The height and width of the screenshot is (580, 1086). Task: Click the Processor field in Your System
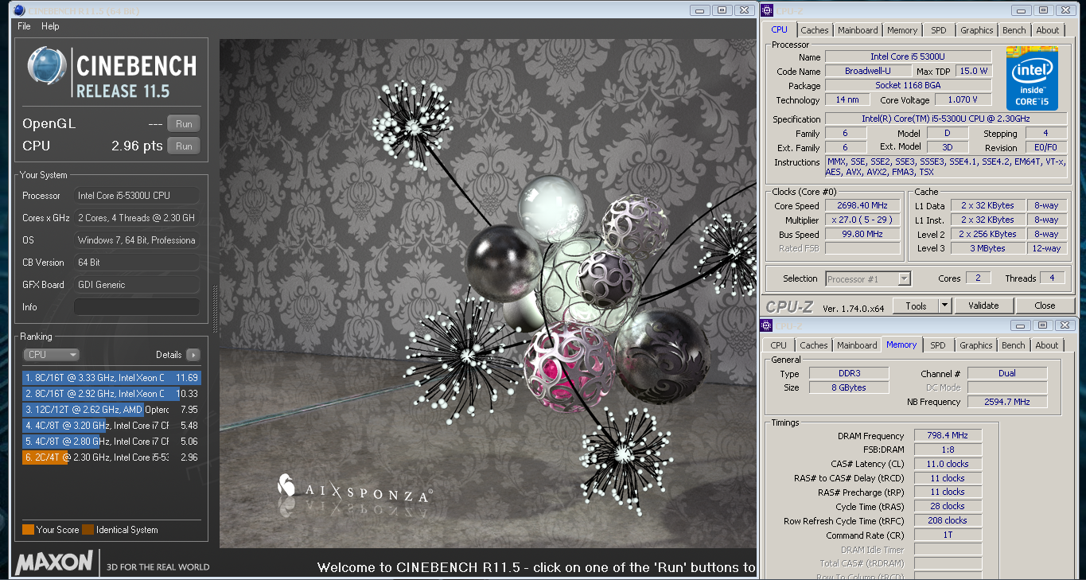click(137, 196)
